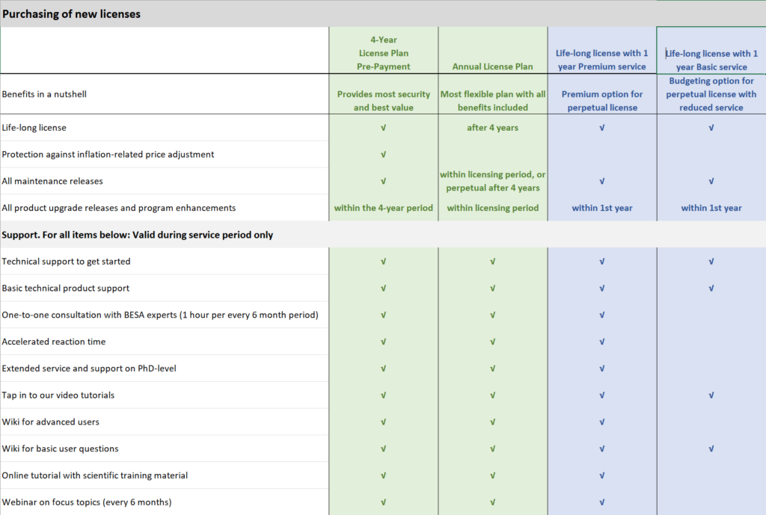The width and height of the screenshot is (766, 515).
Task: Expand the 4-Year License Plan Pre-Payment column header
Action: tap(383, 50)
